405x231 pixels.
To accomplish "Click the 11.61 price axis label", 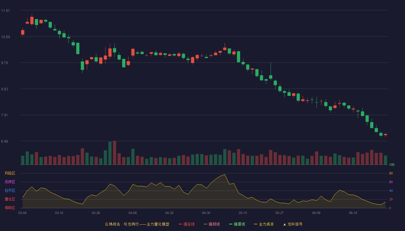I will pos(5,11).
